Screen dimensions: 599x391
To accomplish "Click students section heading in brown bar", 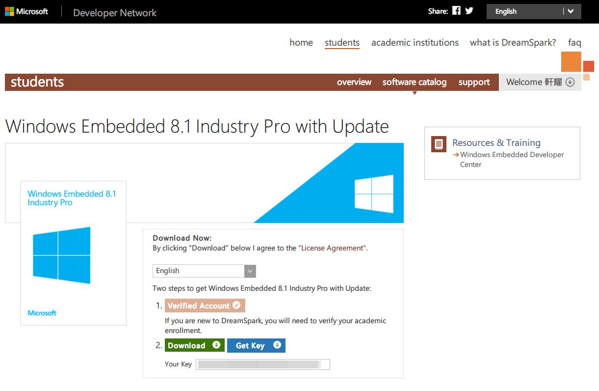I will pyautogui.click(x=37, y=82).
